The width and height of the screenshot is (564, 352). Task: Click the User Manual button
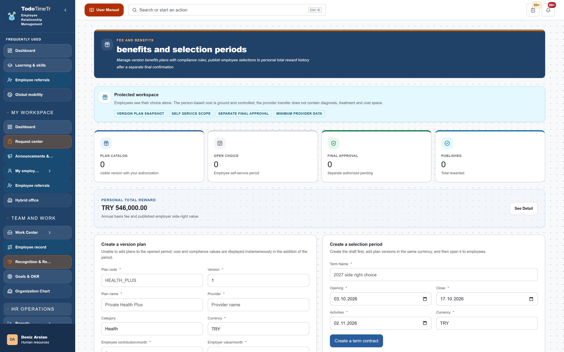click(x=104, y=10)
